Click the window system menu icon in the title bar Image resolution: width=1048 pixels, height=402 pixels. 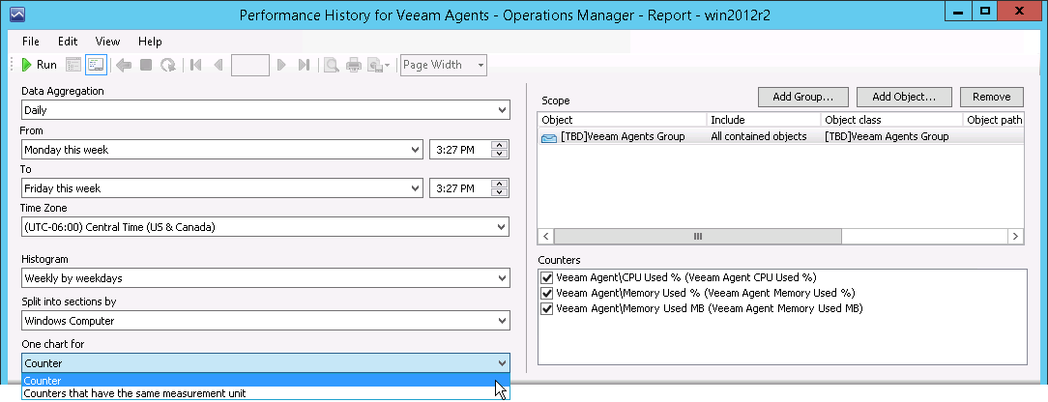click(x=17, y=14)
